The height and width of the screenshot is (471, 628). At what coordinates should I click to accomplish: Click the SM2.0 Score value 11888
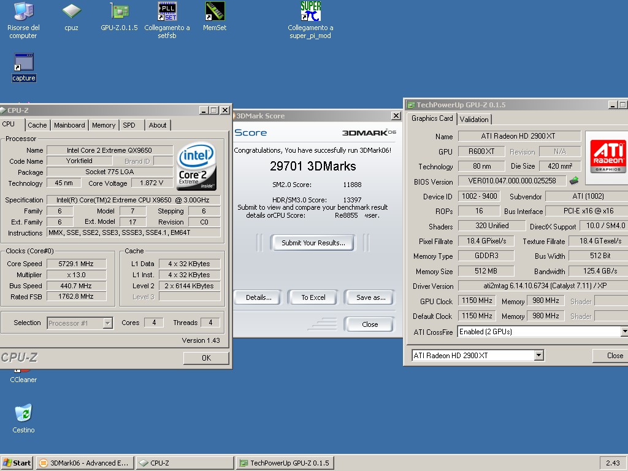click(x=352, y=185)
